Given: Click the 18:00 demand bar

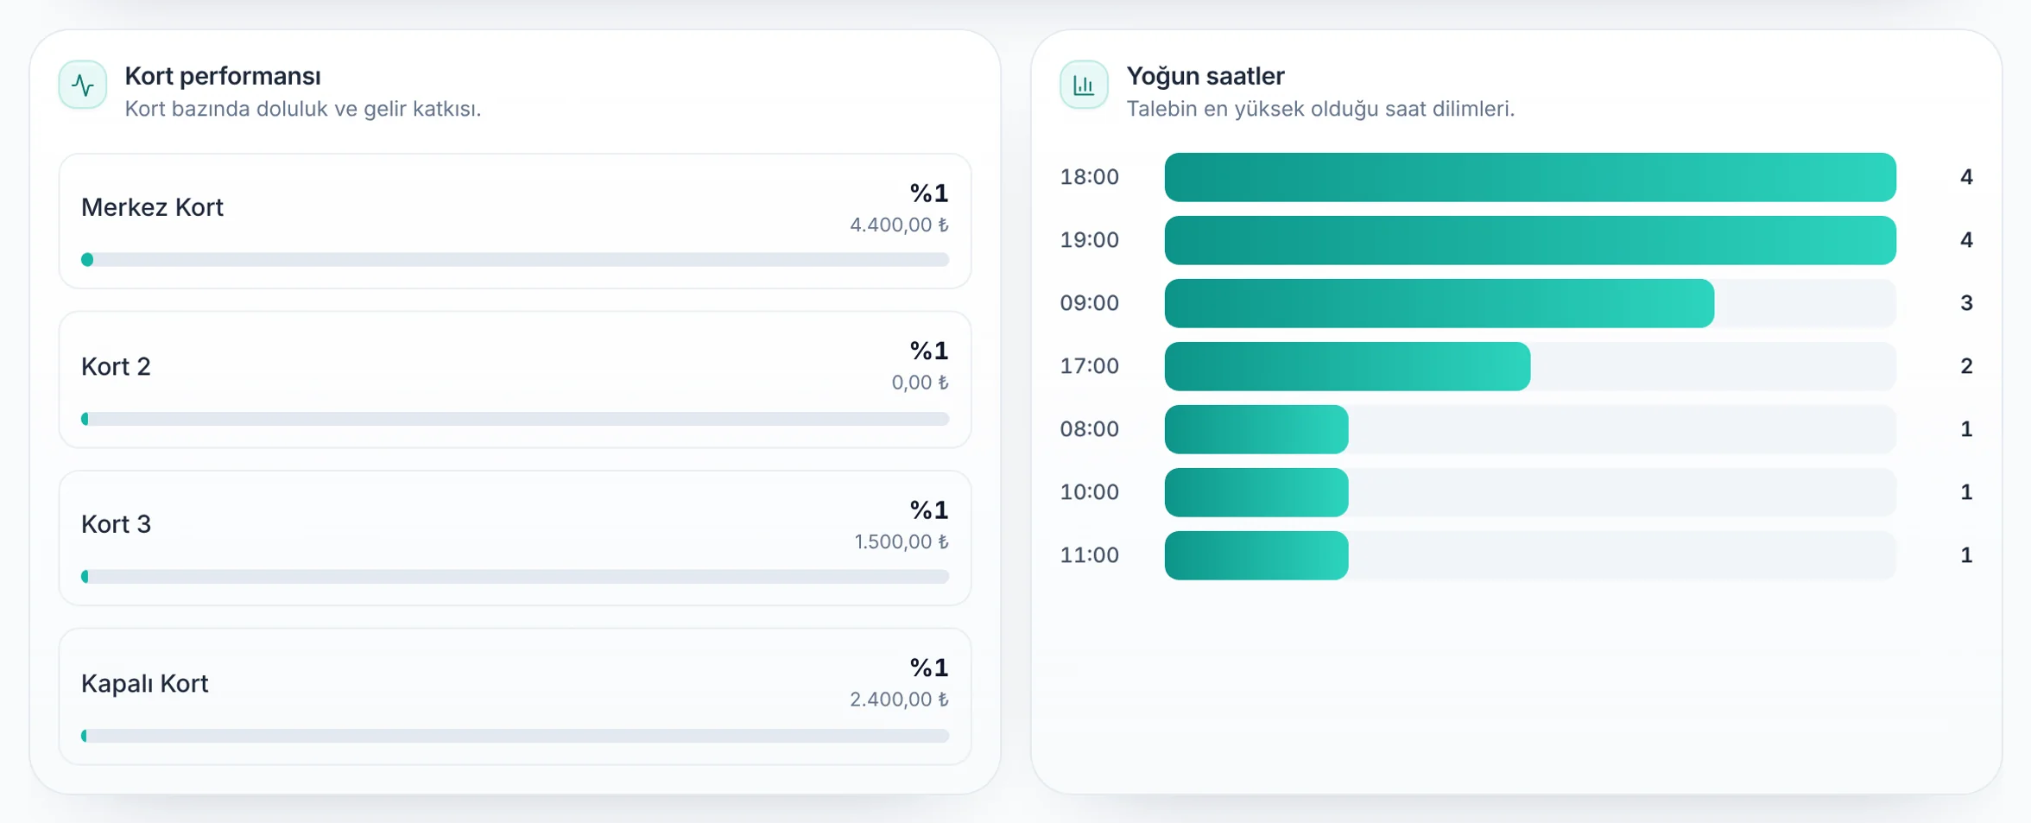Looking at the screenshot, I should (1530, 177).
